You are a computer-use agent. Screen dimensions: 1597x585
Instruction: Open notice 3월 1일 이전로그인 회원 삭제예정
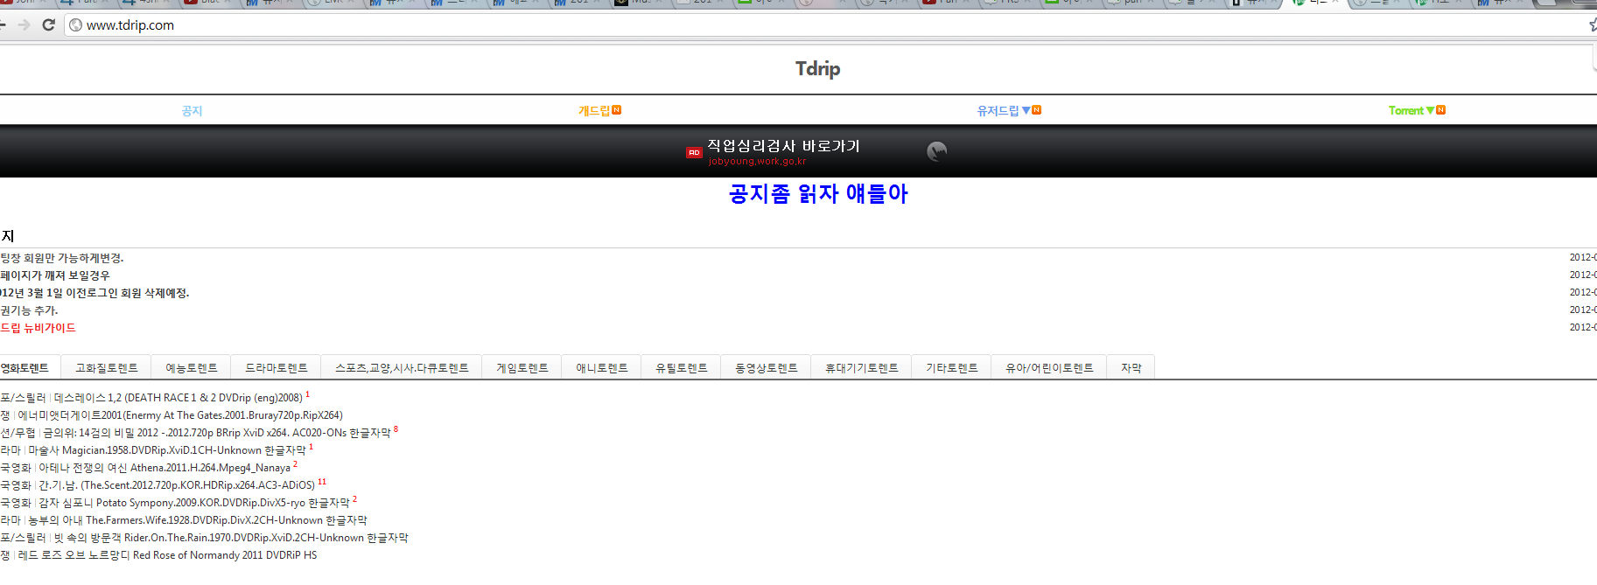pyautogui.click(x=95, y=293)
